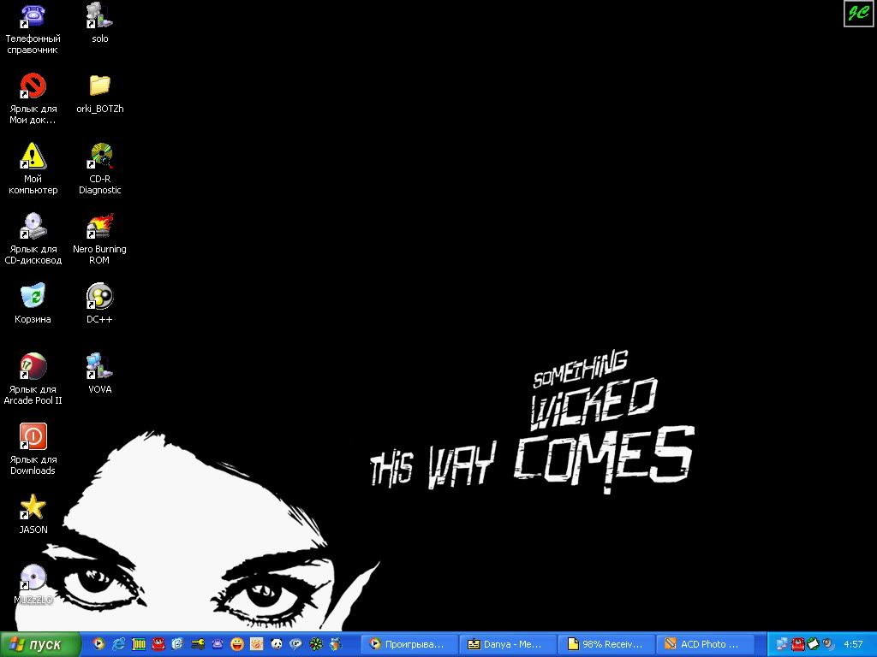Click the orange clock Quick Launch icon
Viewport: 877px width, 657px height.
coord(257,644)
